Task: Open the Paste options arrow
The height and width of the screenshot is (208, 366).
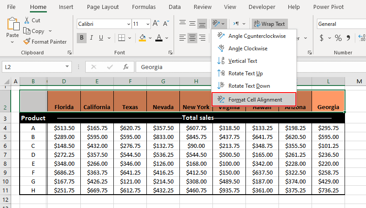Action: click(x=12, y=42)
